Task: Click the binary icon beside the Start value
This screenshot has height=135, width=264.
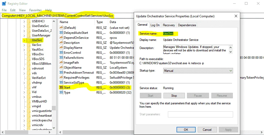Action: [61, 88]
